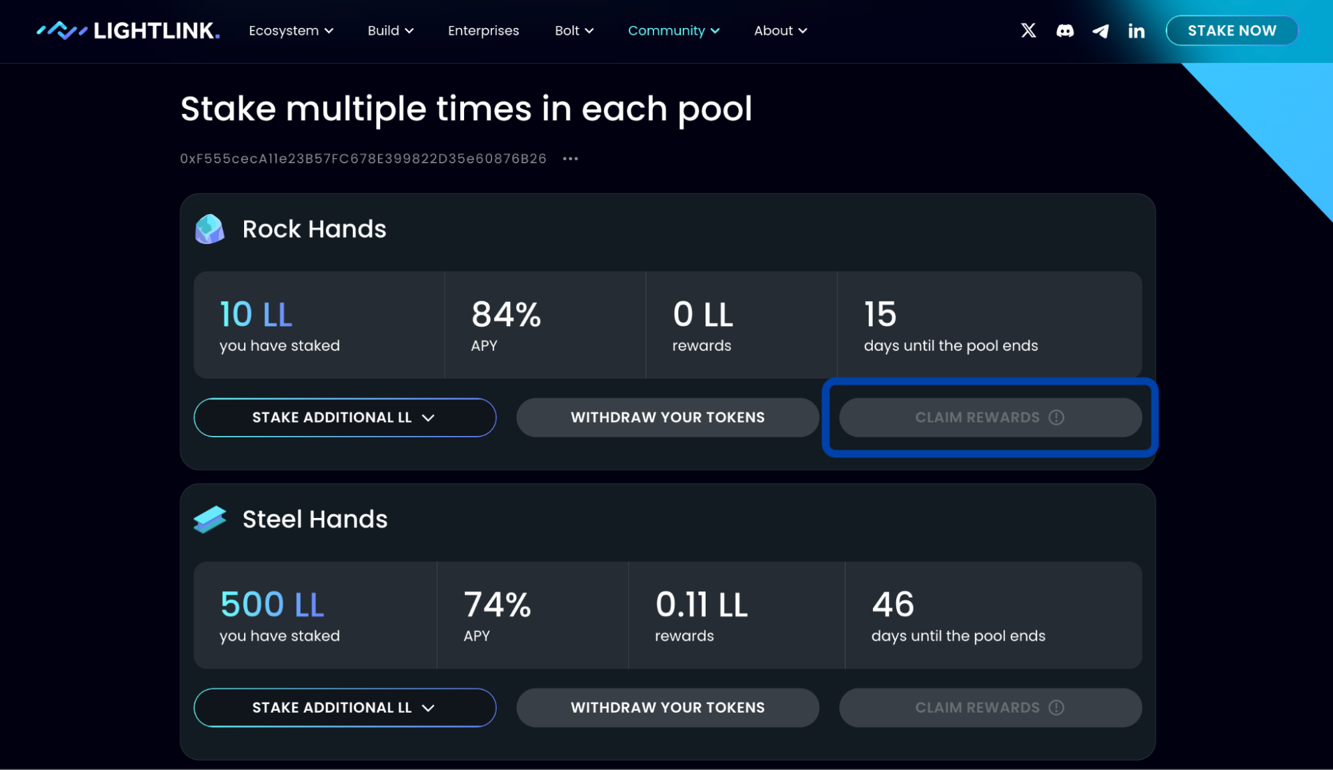This screenshot has height=770, width=1333.
Task: Click the Steel Hands bar icon
Action: 209,519
